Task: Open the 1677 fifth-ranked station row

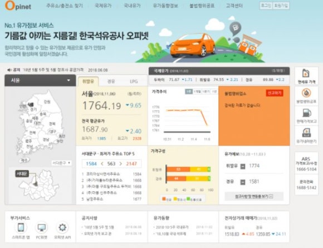Action: (x=111, y=199)
